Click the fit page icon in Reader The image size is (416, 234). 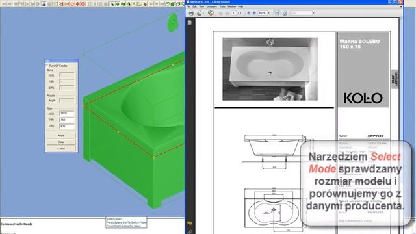(285, 13)
